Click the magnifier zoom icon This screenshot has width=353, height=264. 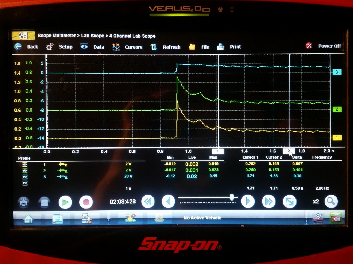(x=331, y=201)
